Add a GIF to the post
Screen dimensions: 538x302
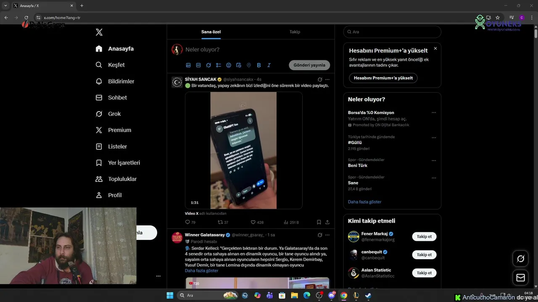[x=198, y=65]
